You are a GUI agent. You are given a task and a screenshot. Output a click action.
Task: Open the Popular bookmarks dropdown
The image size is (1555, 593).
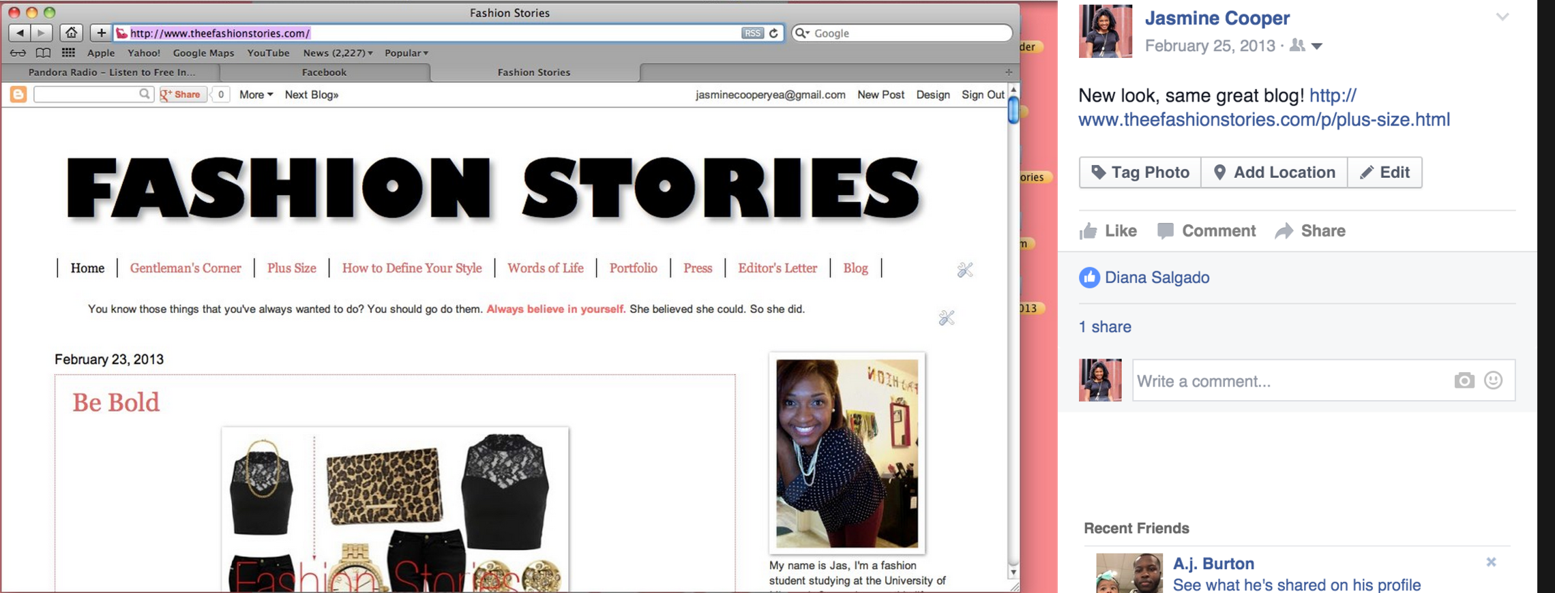click(406, 52)
